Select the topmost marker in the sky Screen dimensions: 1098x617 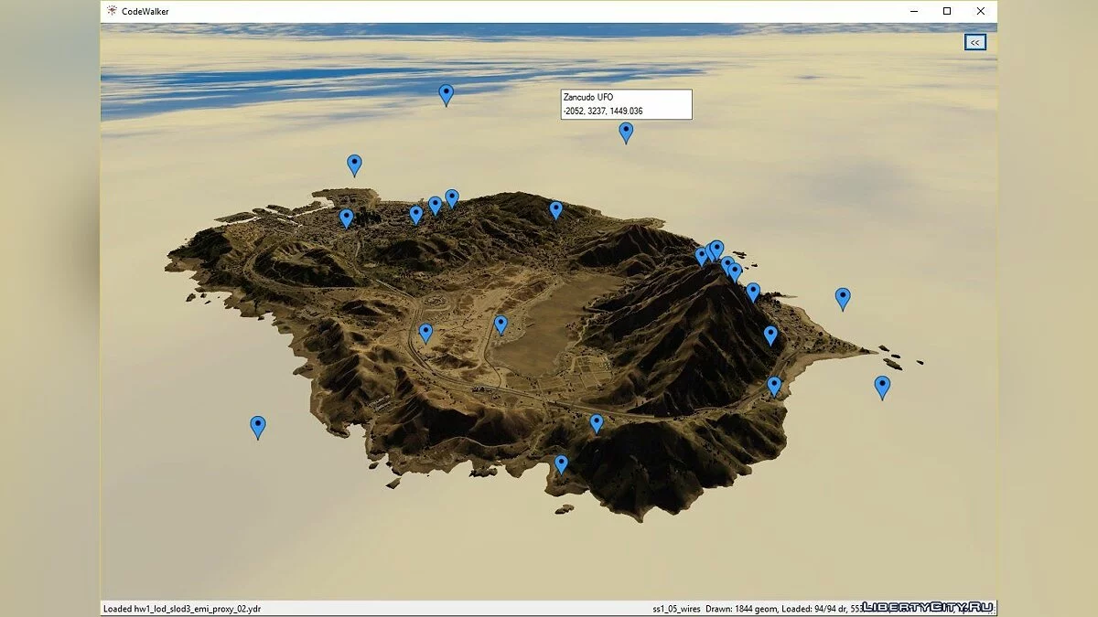point(446,93)
